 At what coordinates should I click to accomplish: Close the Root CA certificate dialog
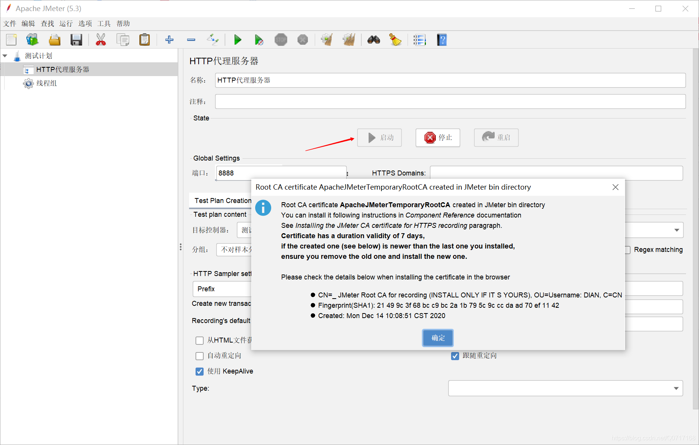[x=615, y=187]
